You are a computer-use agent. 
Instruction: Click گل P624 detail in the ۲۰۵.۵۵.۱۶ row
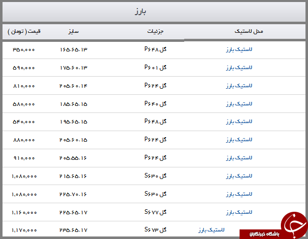[156, 157]
